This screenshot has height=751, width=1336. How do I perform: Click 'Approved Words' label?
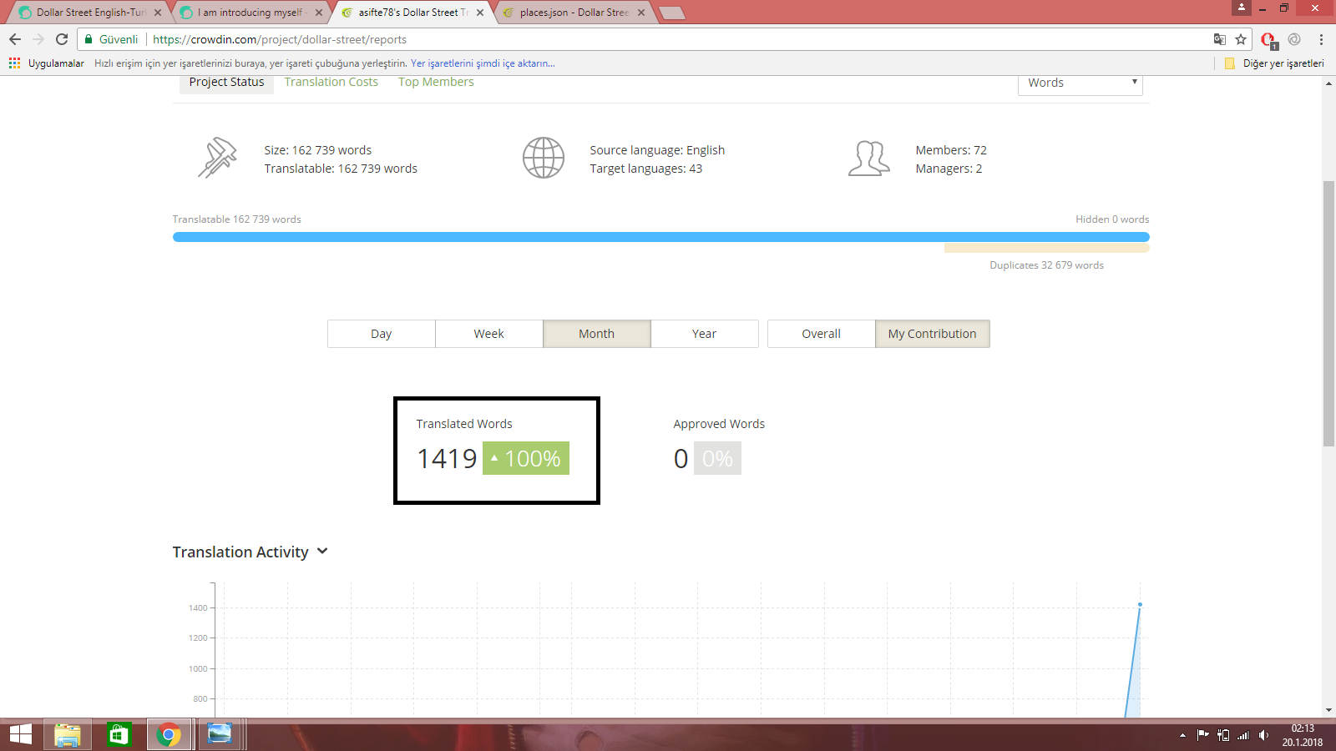719,424
